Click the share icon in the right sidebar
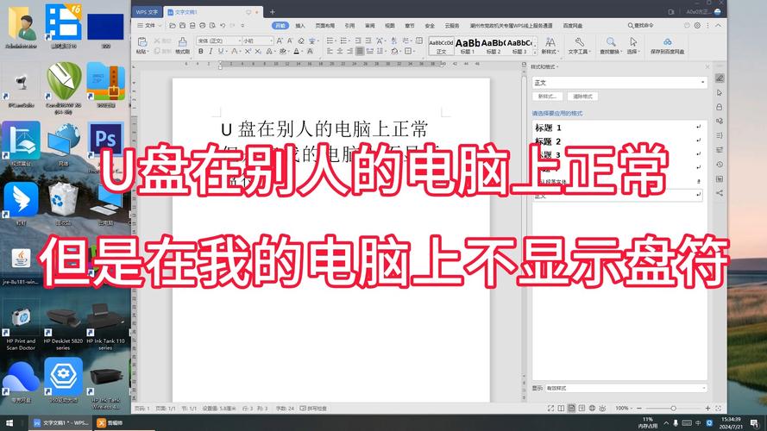The image size is (767, 431). point(720,193)
